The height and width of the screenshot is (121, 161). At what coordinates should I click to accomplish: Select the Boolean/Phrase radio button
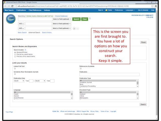(15, 53)
